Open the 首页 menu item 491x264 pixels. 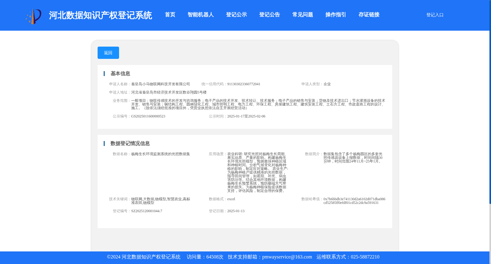coord(170,15)
